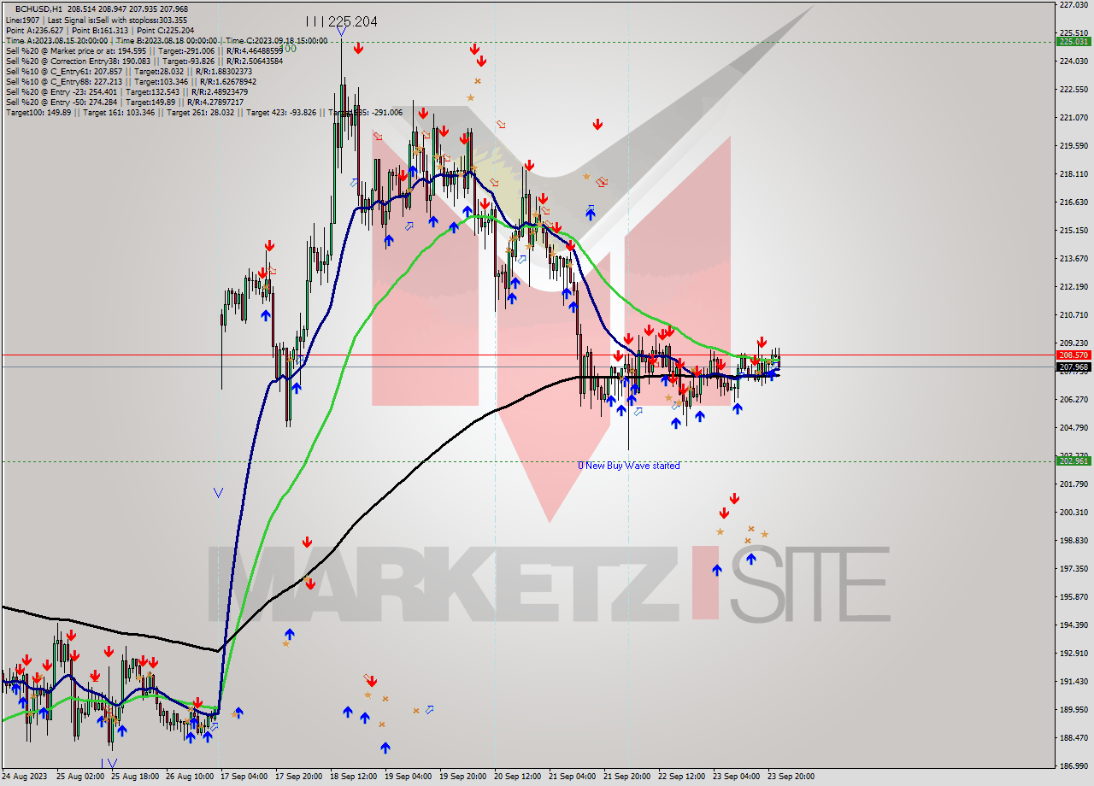This screenshot has height=786, width=1094.
Task: Click the 216.630 value on the price axis
Action: 1073,202
